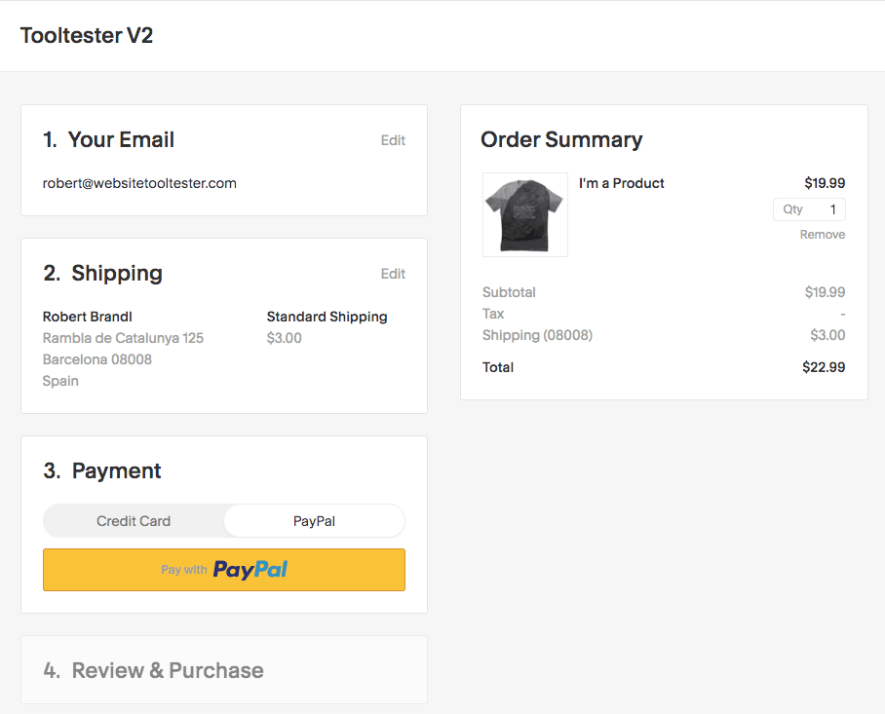Open the t-shirt product thumbnail
Screen dimensions: 885x714
525,215
